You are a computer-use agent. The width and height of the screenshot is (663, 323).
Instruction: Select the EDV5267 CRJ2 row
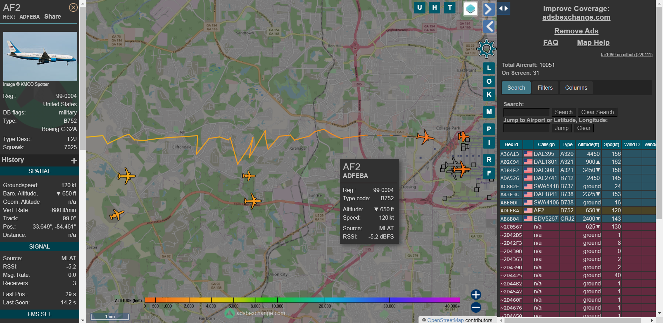pos(578,219)
